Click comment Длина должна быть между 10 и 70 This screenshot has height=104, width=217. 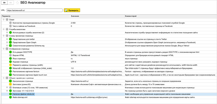[x=145, y=84]
